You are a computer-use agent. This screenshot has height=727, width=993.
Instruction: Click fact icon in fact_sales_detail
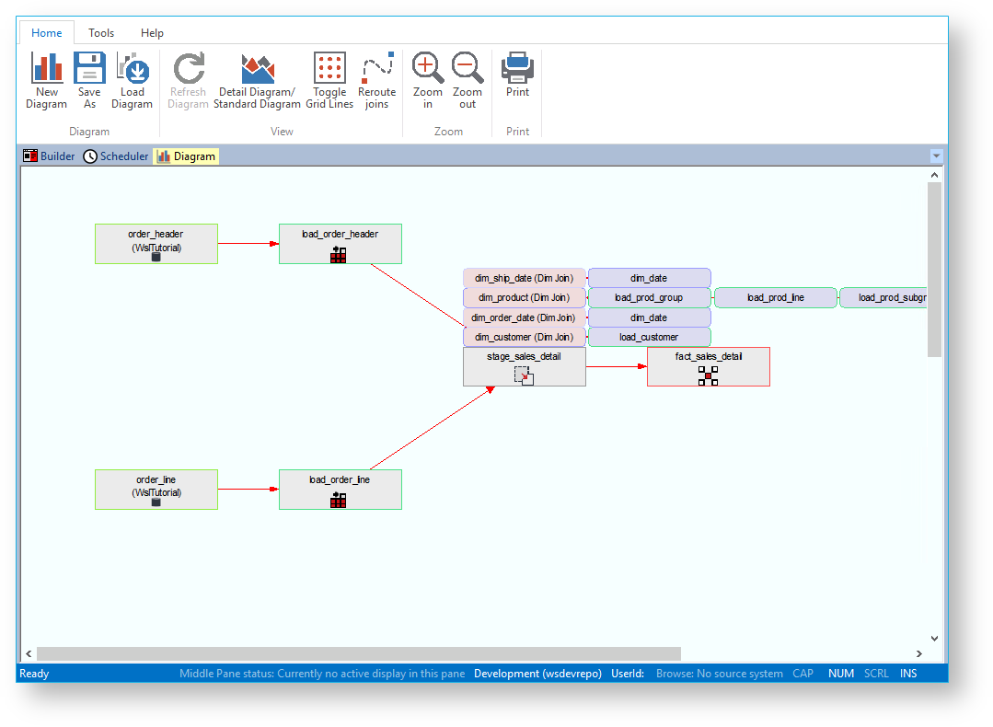[x=708, y=375]
